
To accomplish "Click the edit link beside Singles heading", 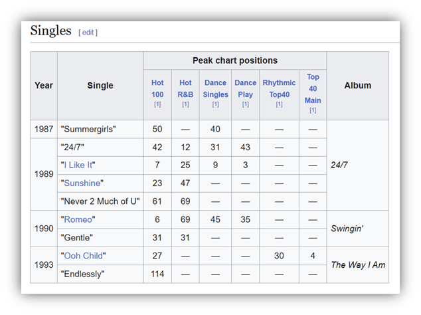I will coord(88,32).
